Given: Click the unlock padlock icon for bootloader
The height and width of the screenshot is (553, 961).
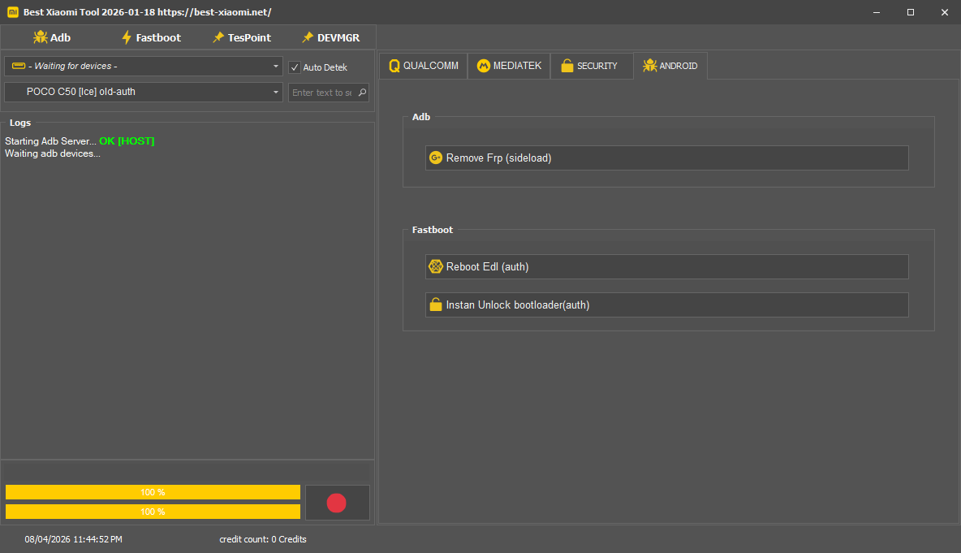Looking at the screenshot, I should (436, 305).
